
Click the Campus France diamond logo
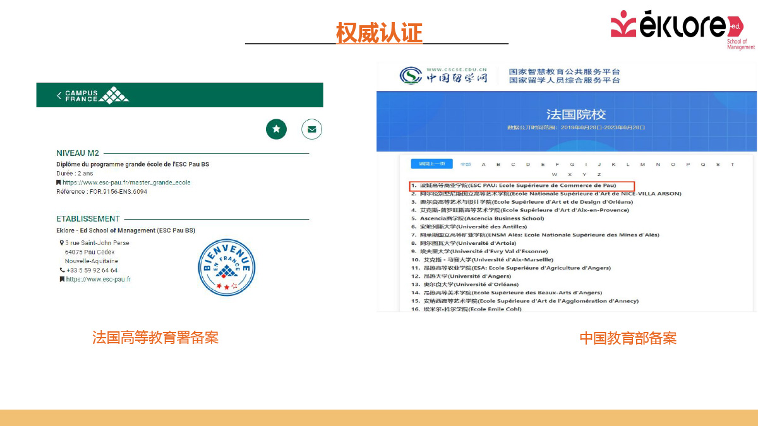pyautogui.click(x=114, y=95)
